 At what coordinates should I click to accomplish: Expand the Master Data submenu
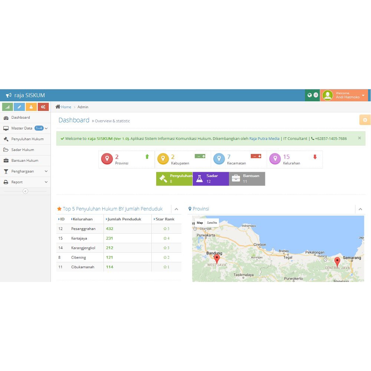46,128
